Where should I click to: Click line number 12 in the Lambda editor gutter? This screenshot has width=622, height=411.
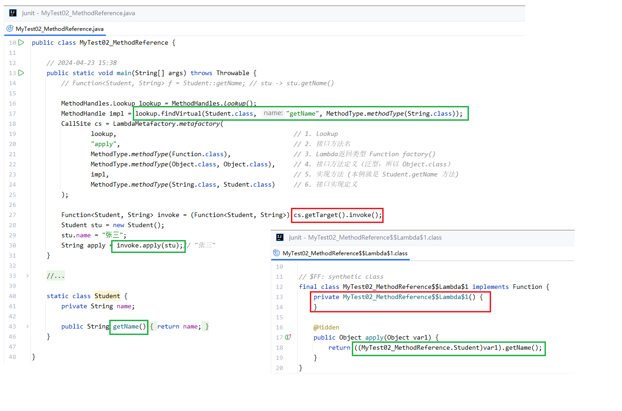coord(279,287)
